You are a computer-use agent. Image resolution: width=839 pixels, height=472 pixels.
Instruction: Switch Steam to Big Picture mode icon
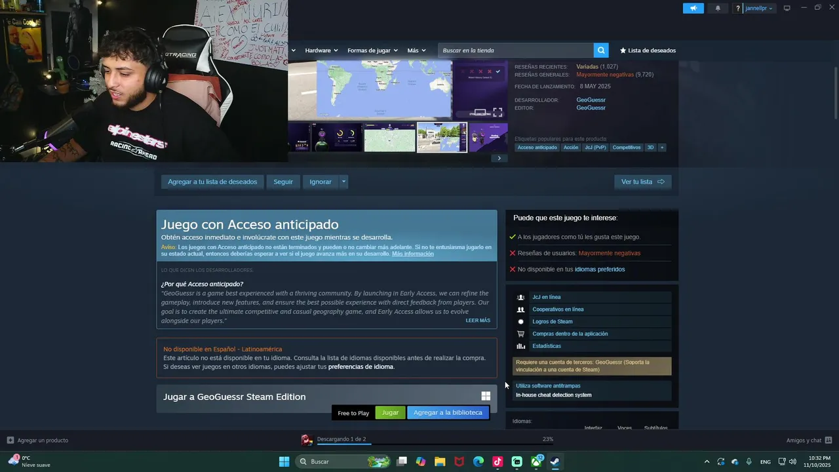787,8
